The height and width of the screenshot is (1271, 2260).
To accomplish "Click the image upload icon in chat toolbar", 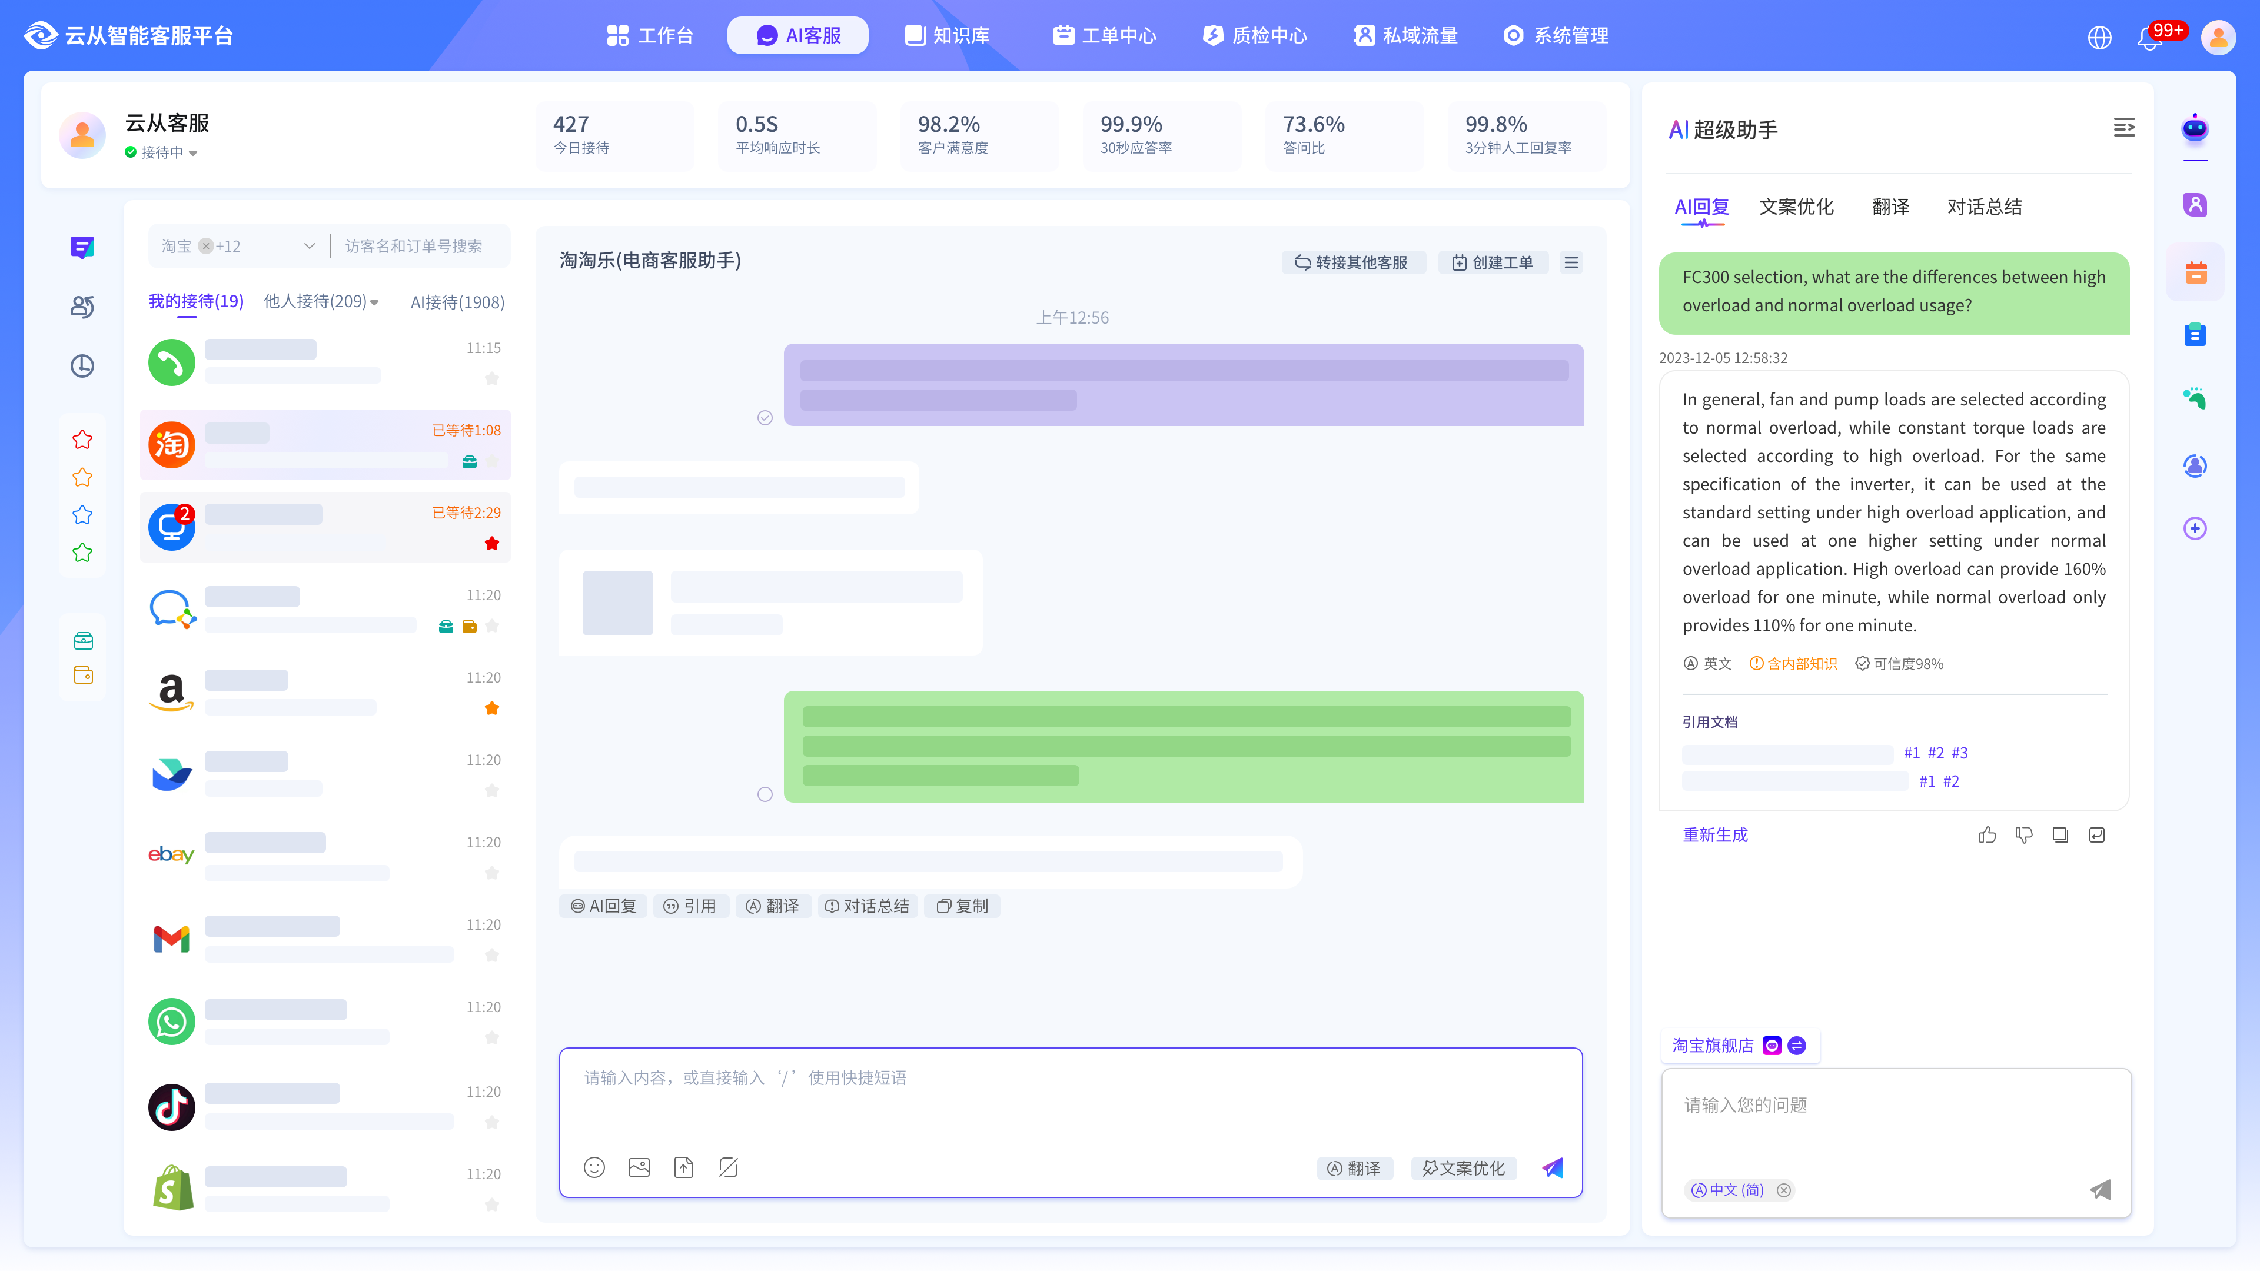I will point(639,1167).
